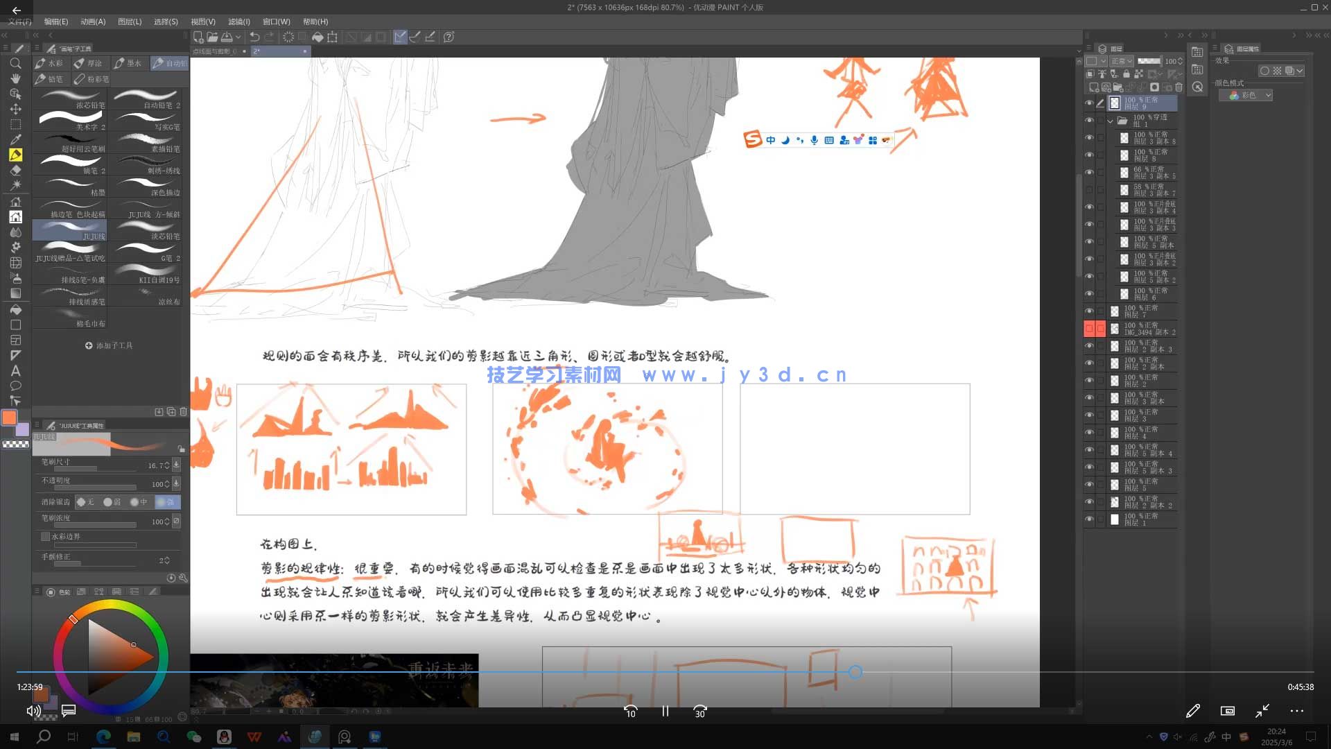Image resolution: width=1331 pixels, height=749 pixels.
Task: Pause the video playback
Action: [665, 712]
